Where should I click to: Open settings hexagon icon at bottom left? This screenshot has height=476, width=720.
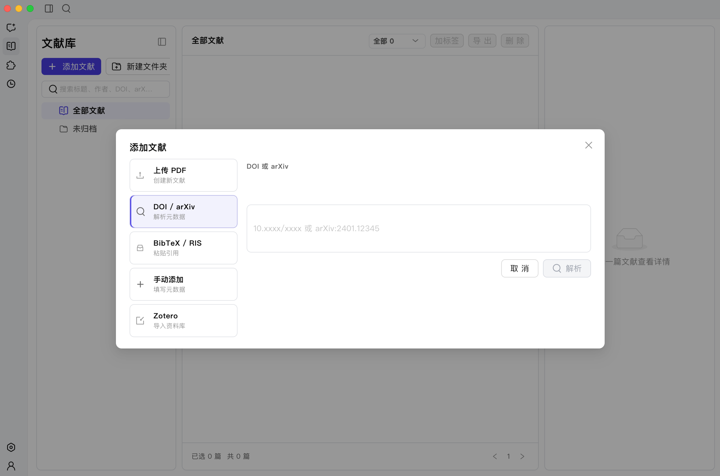(11, 447)
